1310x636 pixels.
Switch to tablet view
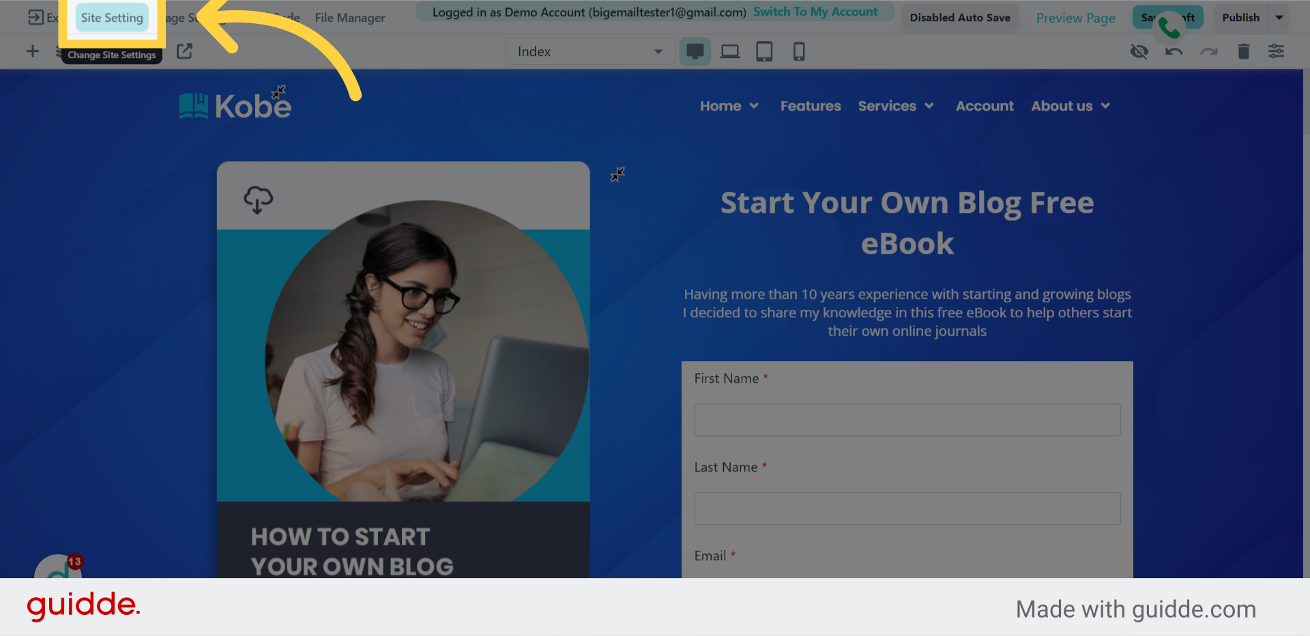(x=764, y=51)
